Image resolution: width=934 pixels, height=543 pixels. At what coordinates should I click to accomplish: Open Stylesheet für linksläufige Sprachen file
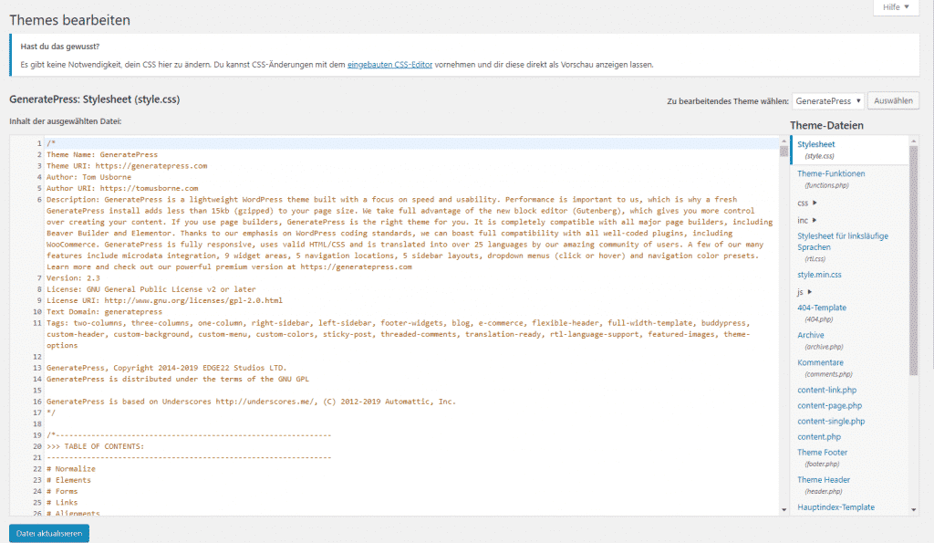tap(843, 242)
